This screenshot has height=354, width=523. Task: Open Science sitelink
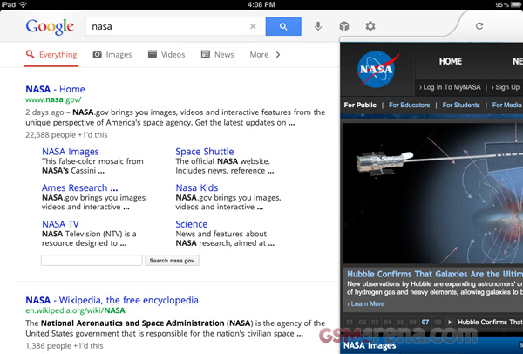192,224
